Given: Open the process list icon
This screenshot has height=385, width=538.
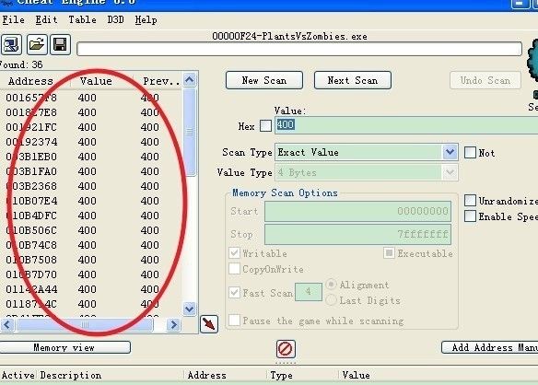Looking at the screenshot, I should click(x=11, y=44).
